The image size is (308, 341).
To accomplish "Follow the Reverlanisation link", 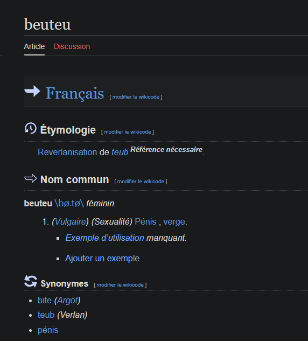I will [x=67, y=152].
